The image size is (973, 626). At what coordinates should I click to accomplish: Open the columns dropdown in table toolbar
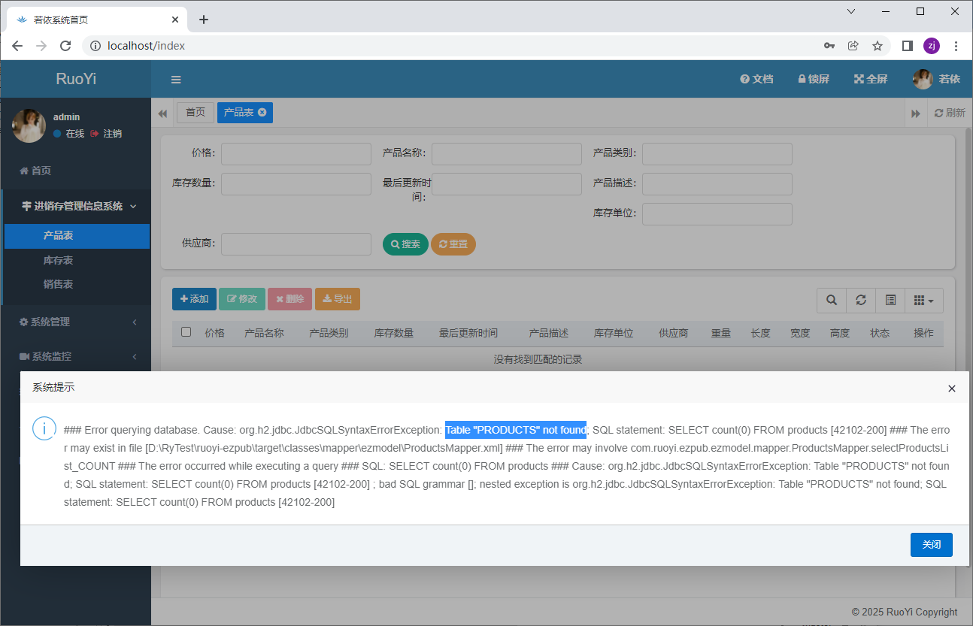pyautogui.click(x=923, y=301)
